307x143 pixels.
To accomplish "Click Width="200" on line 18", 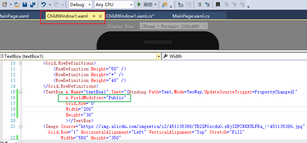I will pyautogui.click(x=80, y=109).
